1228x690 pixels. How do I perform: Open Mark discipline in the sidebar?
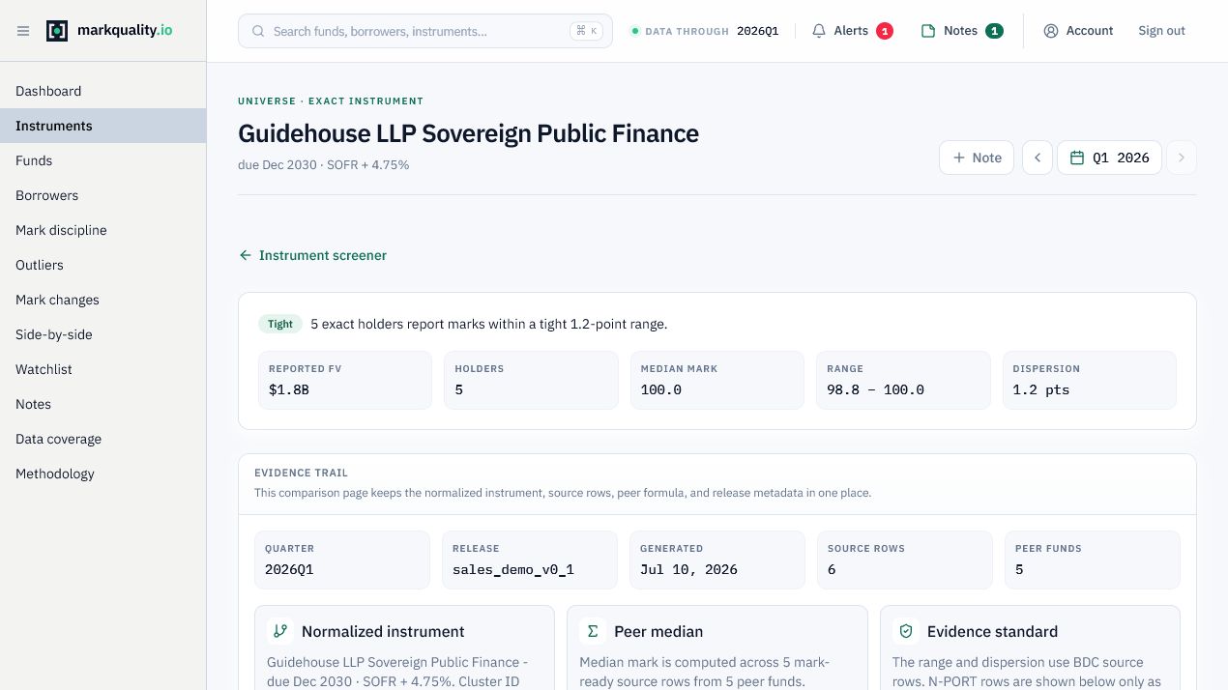102,230
